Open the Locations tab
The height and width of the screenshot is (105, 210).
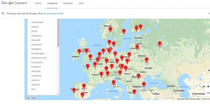[x=52, y=3]
